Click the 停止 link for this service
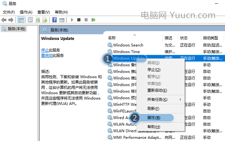 tap(45, 50)
